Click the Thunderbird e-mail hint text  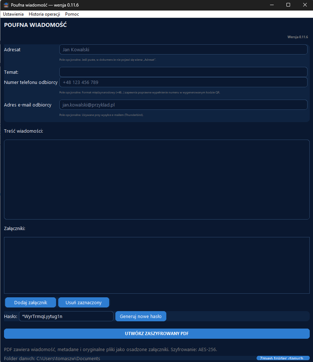click(x=101, y=115)
